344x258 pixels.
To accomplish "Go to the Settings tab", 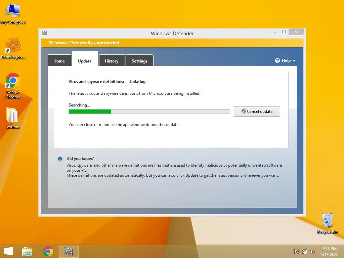I will (139, 60).
